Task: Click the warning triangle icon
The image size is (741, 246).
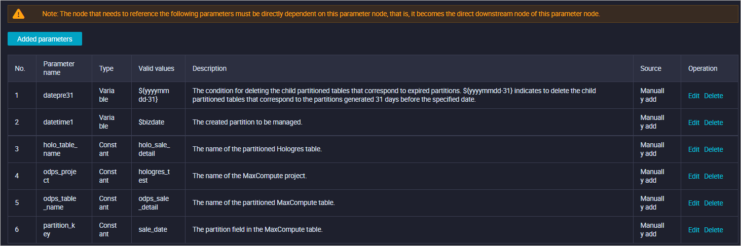Action: click(19, 14)
